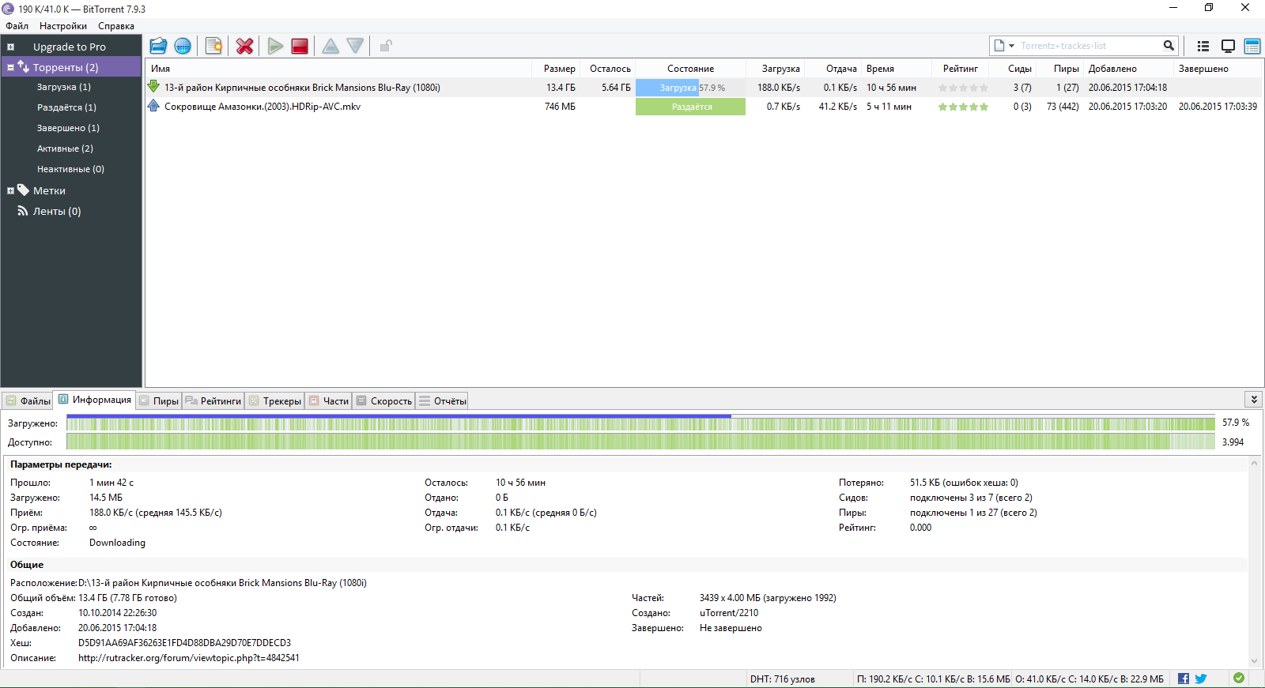Select Активные (2) in sidebar
Viewport: 1265px width, 688px height.
coord(65,149)
